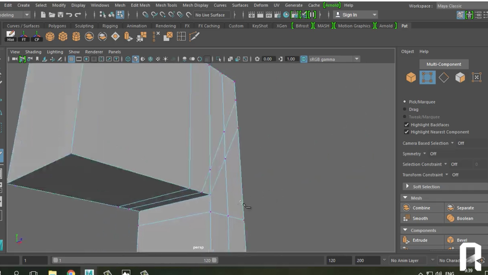Click the Undo arrow icon
488x275 pixels.
pos(69,15)
